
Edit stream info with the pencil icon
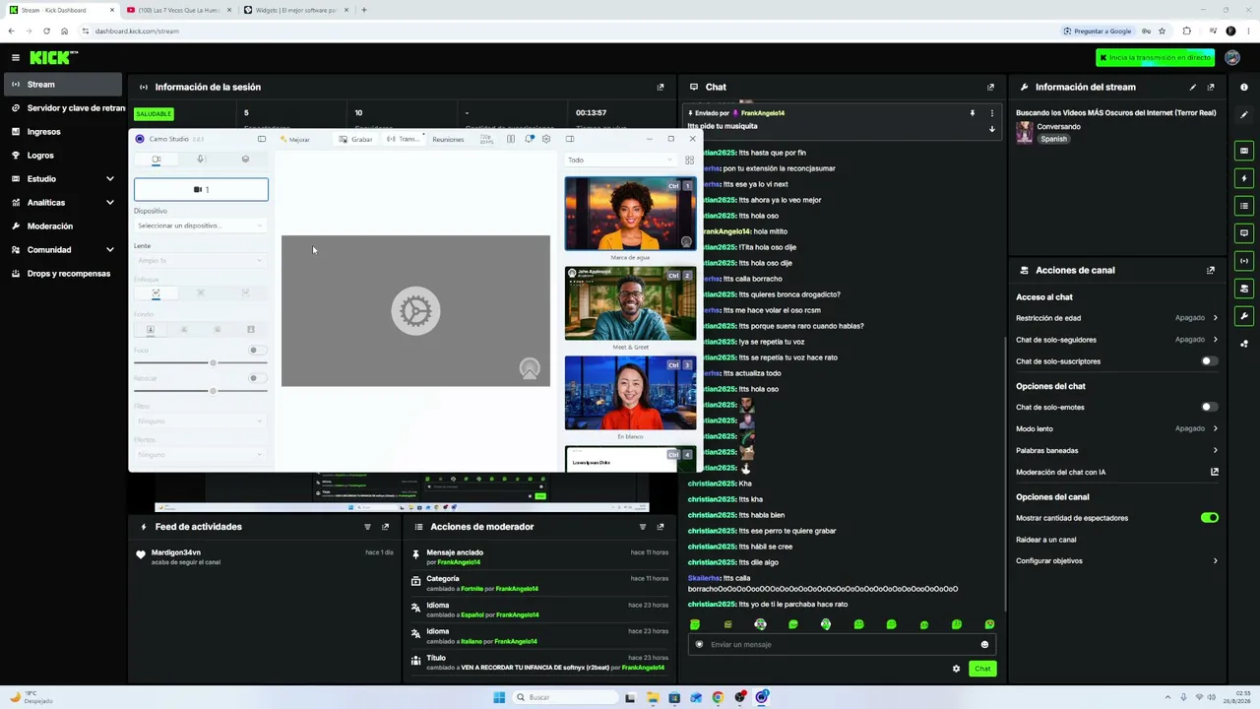(x=1193, y=87)
